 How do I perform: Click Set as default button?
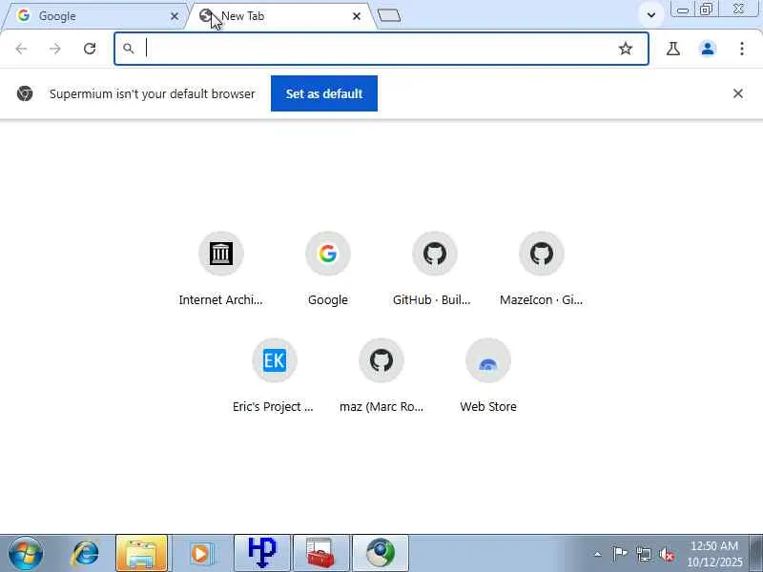click(x=324, y=93)
